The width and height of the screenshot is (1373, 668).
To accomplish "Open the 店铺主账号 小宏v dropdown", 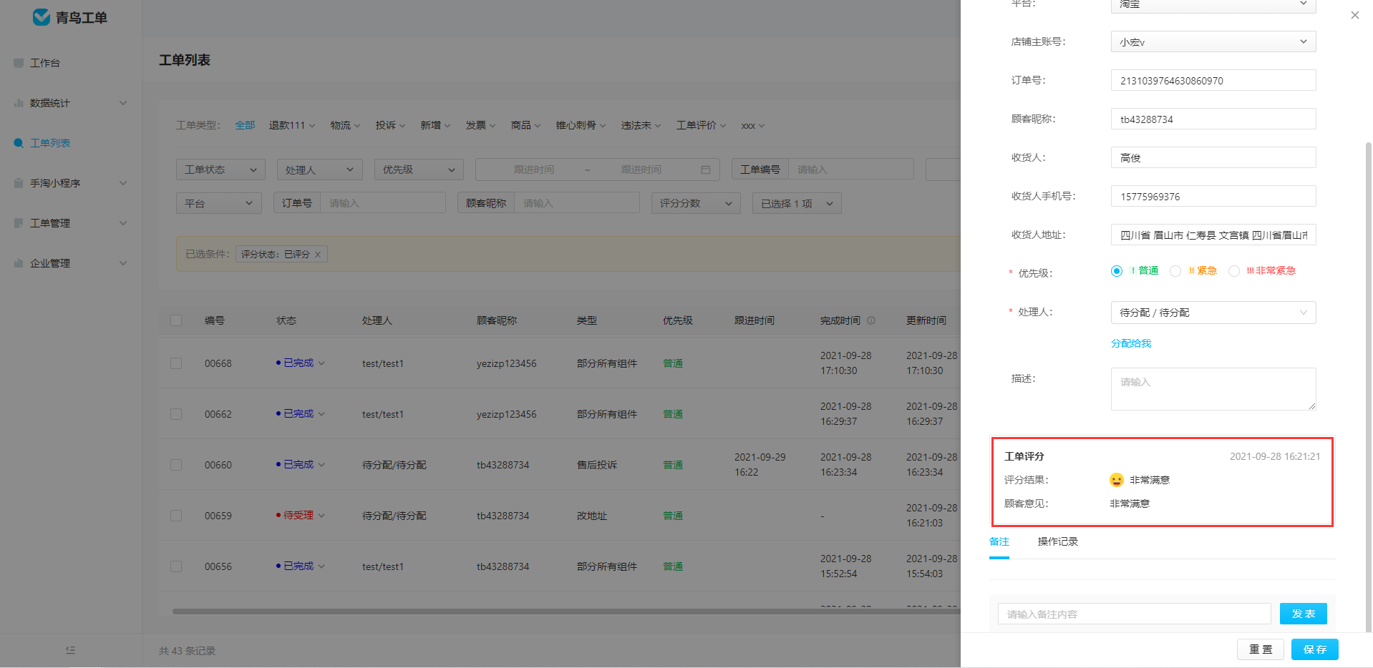I will [x=1213, y=41].
